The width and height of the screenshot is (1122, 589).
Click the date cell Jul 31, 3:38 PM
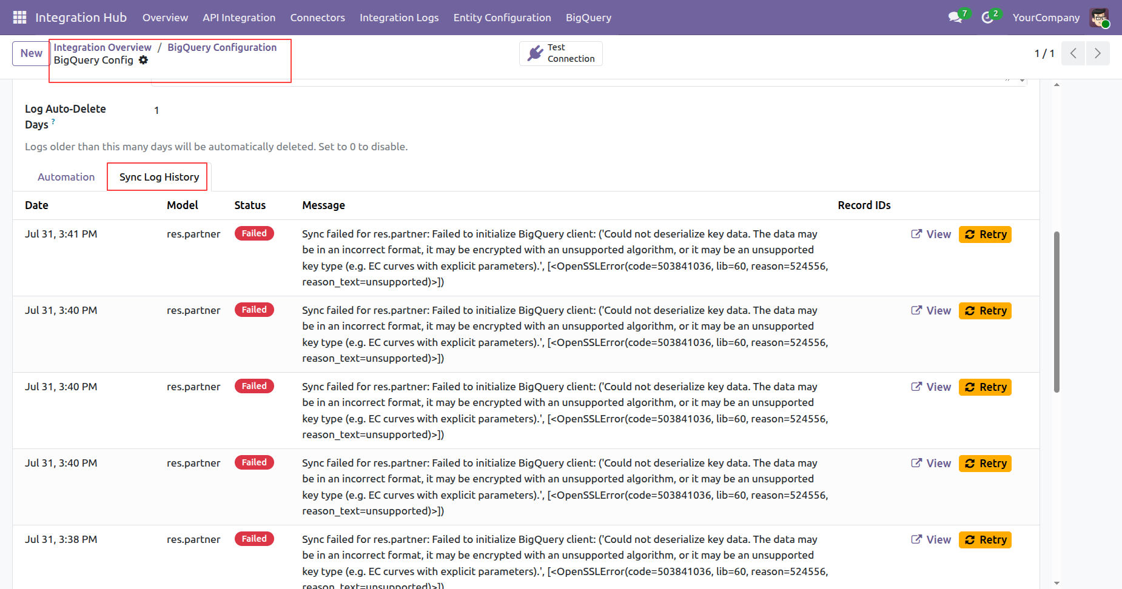pyautogui.click(x=61, y=539)
